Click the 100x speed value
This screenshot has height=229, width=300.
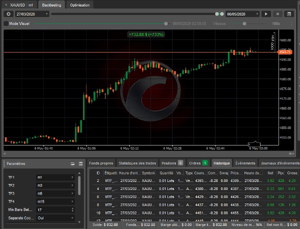[x=275, y=23]
